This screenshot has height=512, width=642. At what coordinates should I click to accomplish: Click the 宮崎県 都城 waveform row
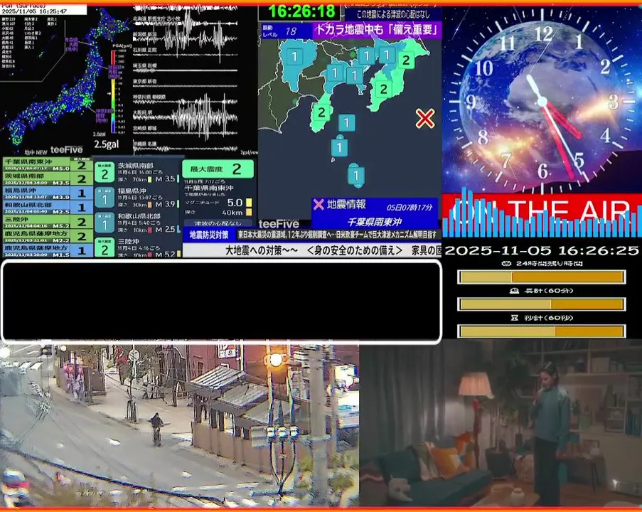pos(185,130)
